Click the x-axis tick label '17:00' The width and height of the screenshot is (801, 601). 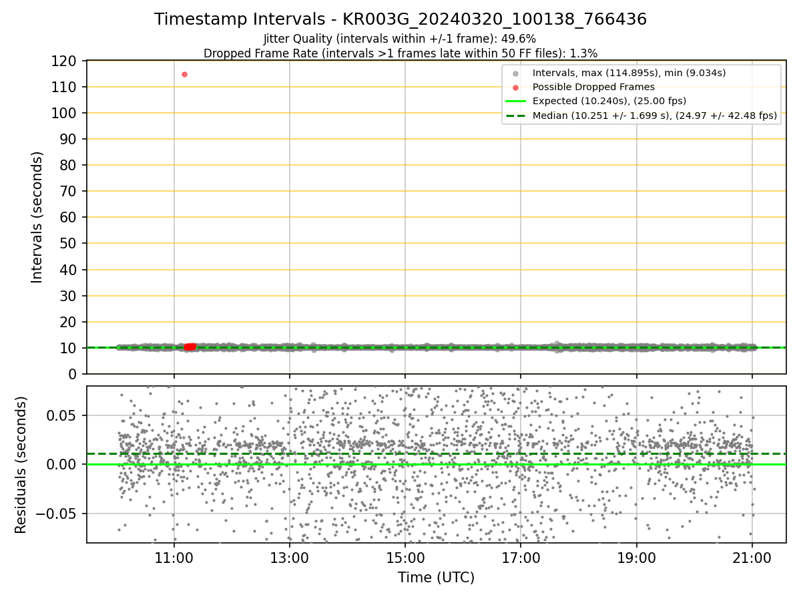521,558
